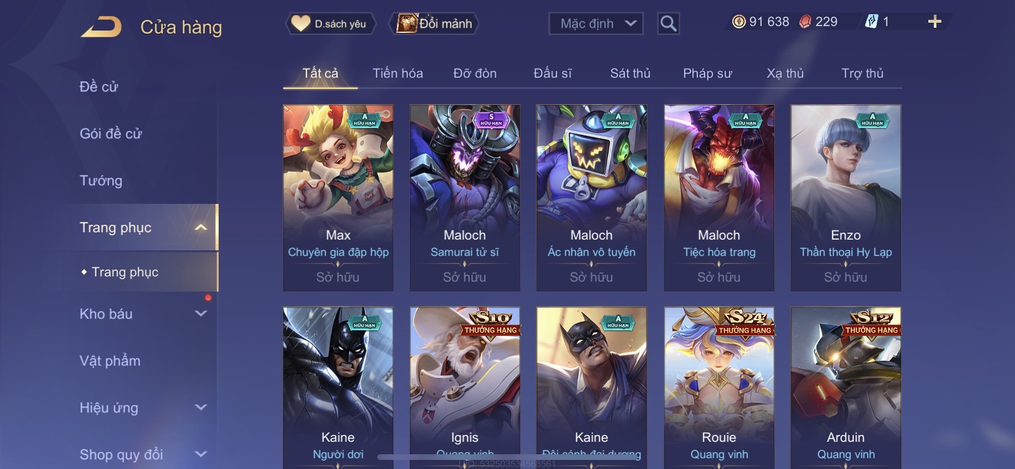The image size is (1015, 469).
Task: Open the search magnifier icon
Action: coord(668,24)
